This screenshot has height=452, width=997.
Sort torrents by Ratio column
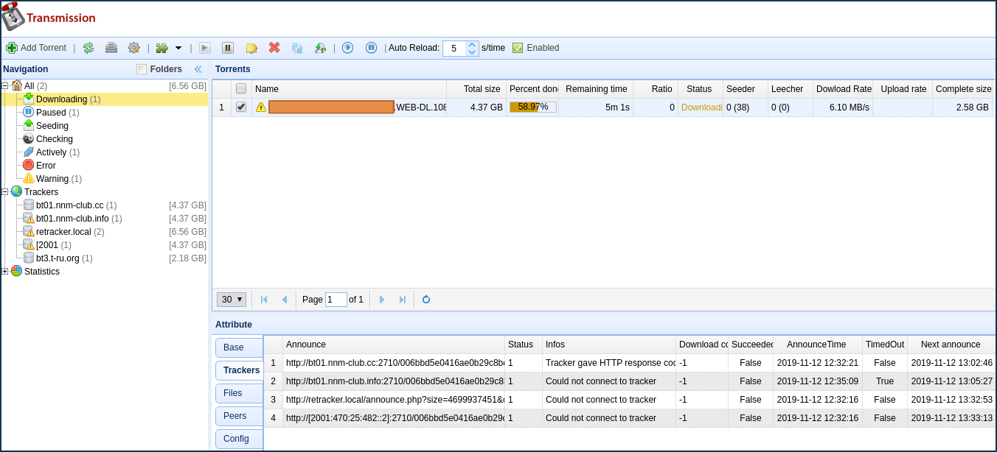click(x=656, y=89)
